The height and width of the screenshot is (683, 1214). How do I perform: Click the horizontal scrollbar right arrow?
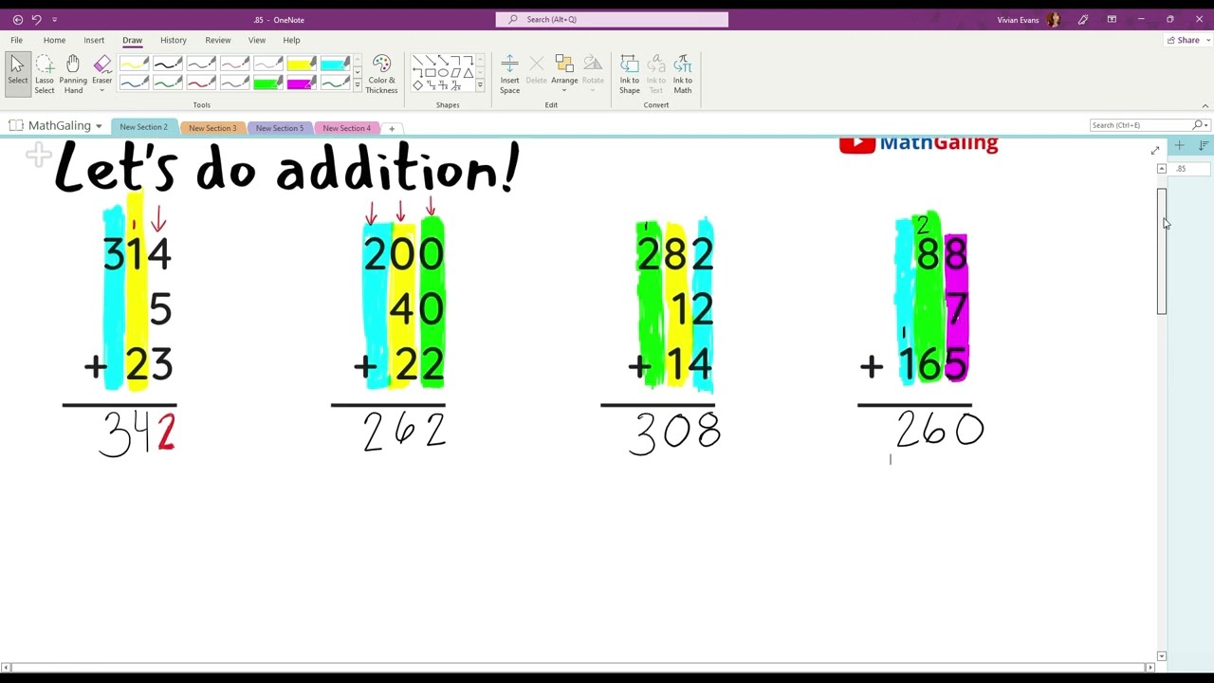(x=1151, y=668)
